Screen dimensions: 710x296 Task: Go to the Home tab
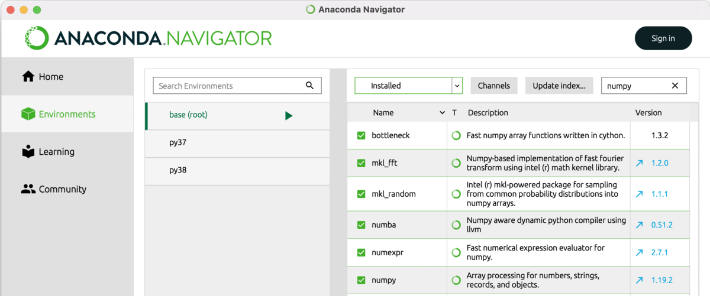pos(67,77)
